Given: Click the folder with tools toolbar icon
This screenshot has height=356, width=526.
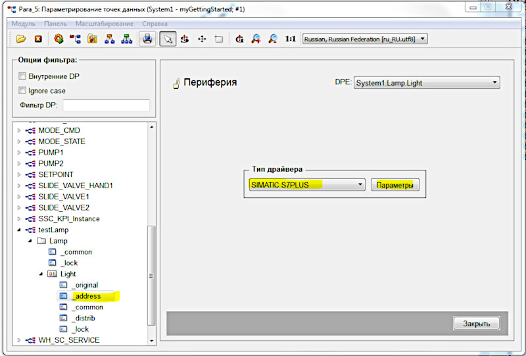Looking at the screenshot, I should click(x=92, y=39).
